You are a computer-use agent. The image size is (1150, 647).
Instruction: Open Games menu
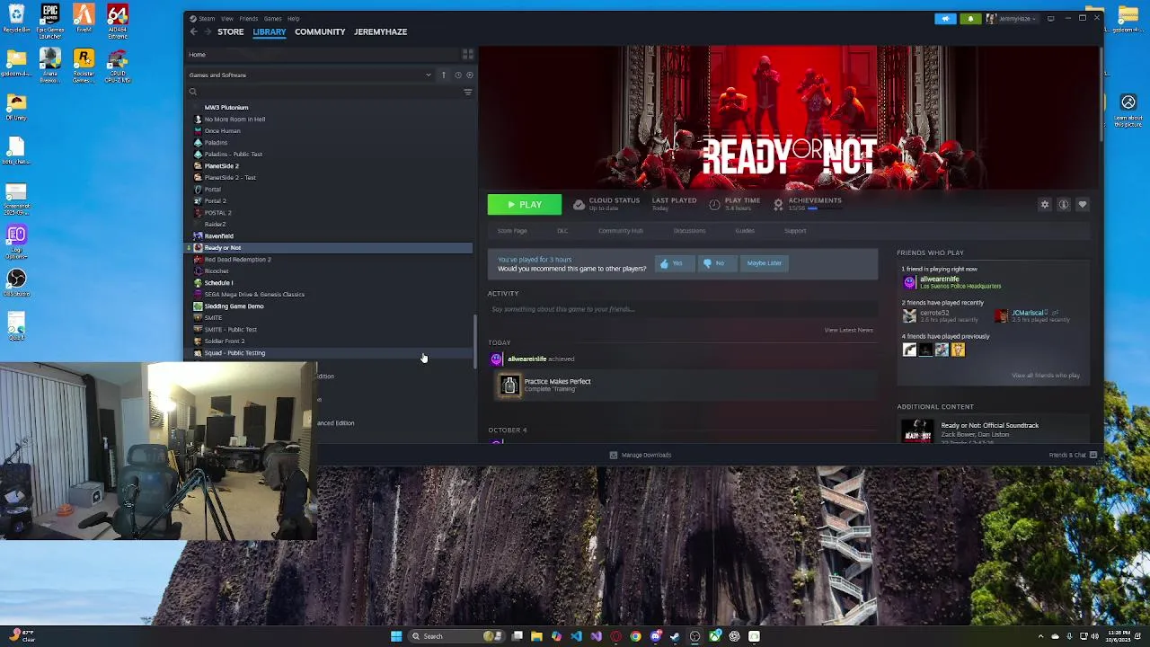273,18
